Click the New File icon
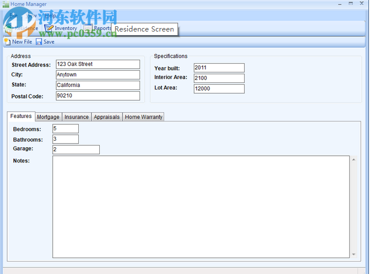376x274 pixels. point(8,41)
